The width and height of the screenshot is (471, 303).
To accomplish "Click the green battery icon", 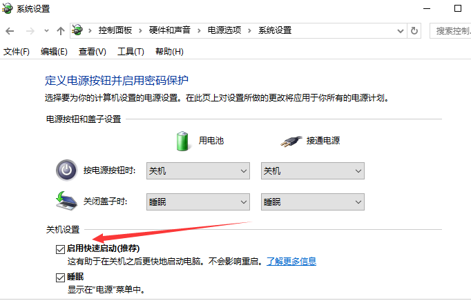I will [182, 141].
